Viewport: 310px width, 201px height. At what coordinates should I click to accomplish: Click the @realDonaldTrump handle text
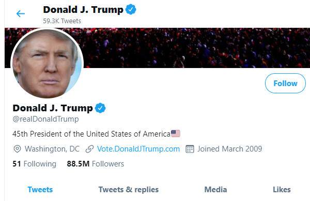(45, 119)
